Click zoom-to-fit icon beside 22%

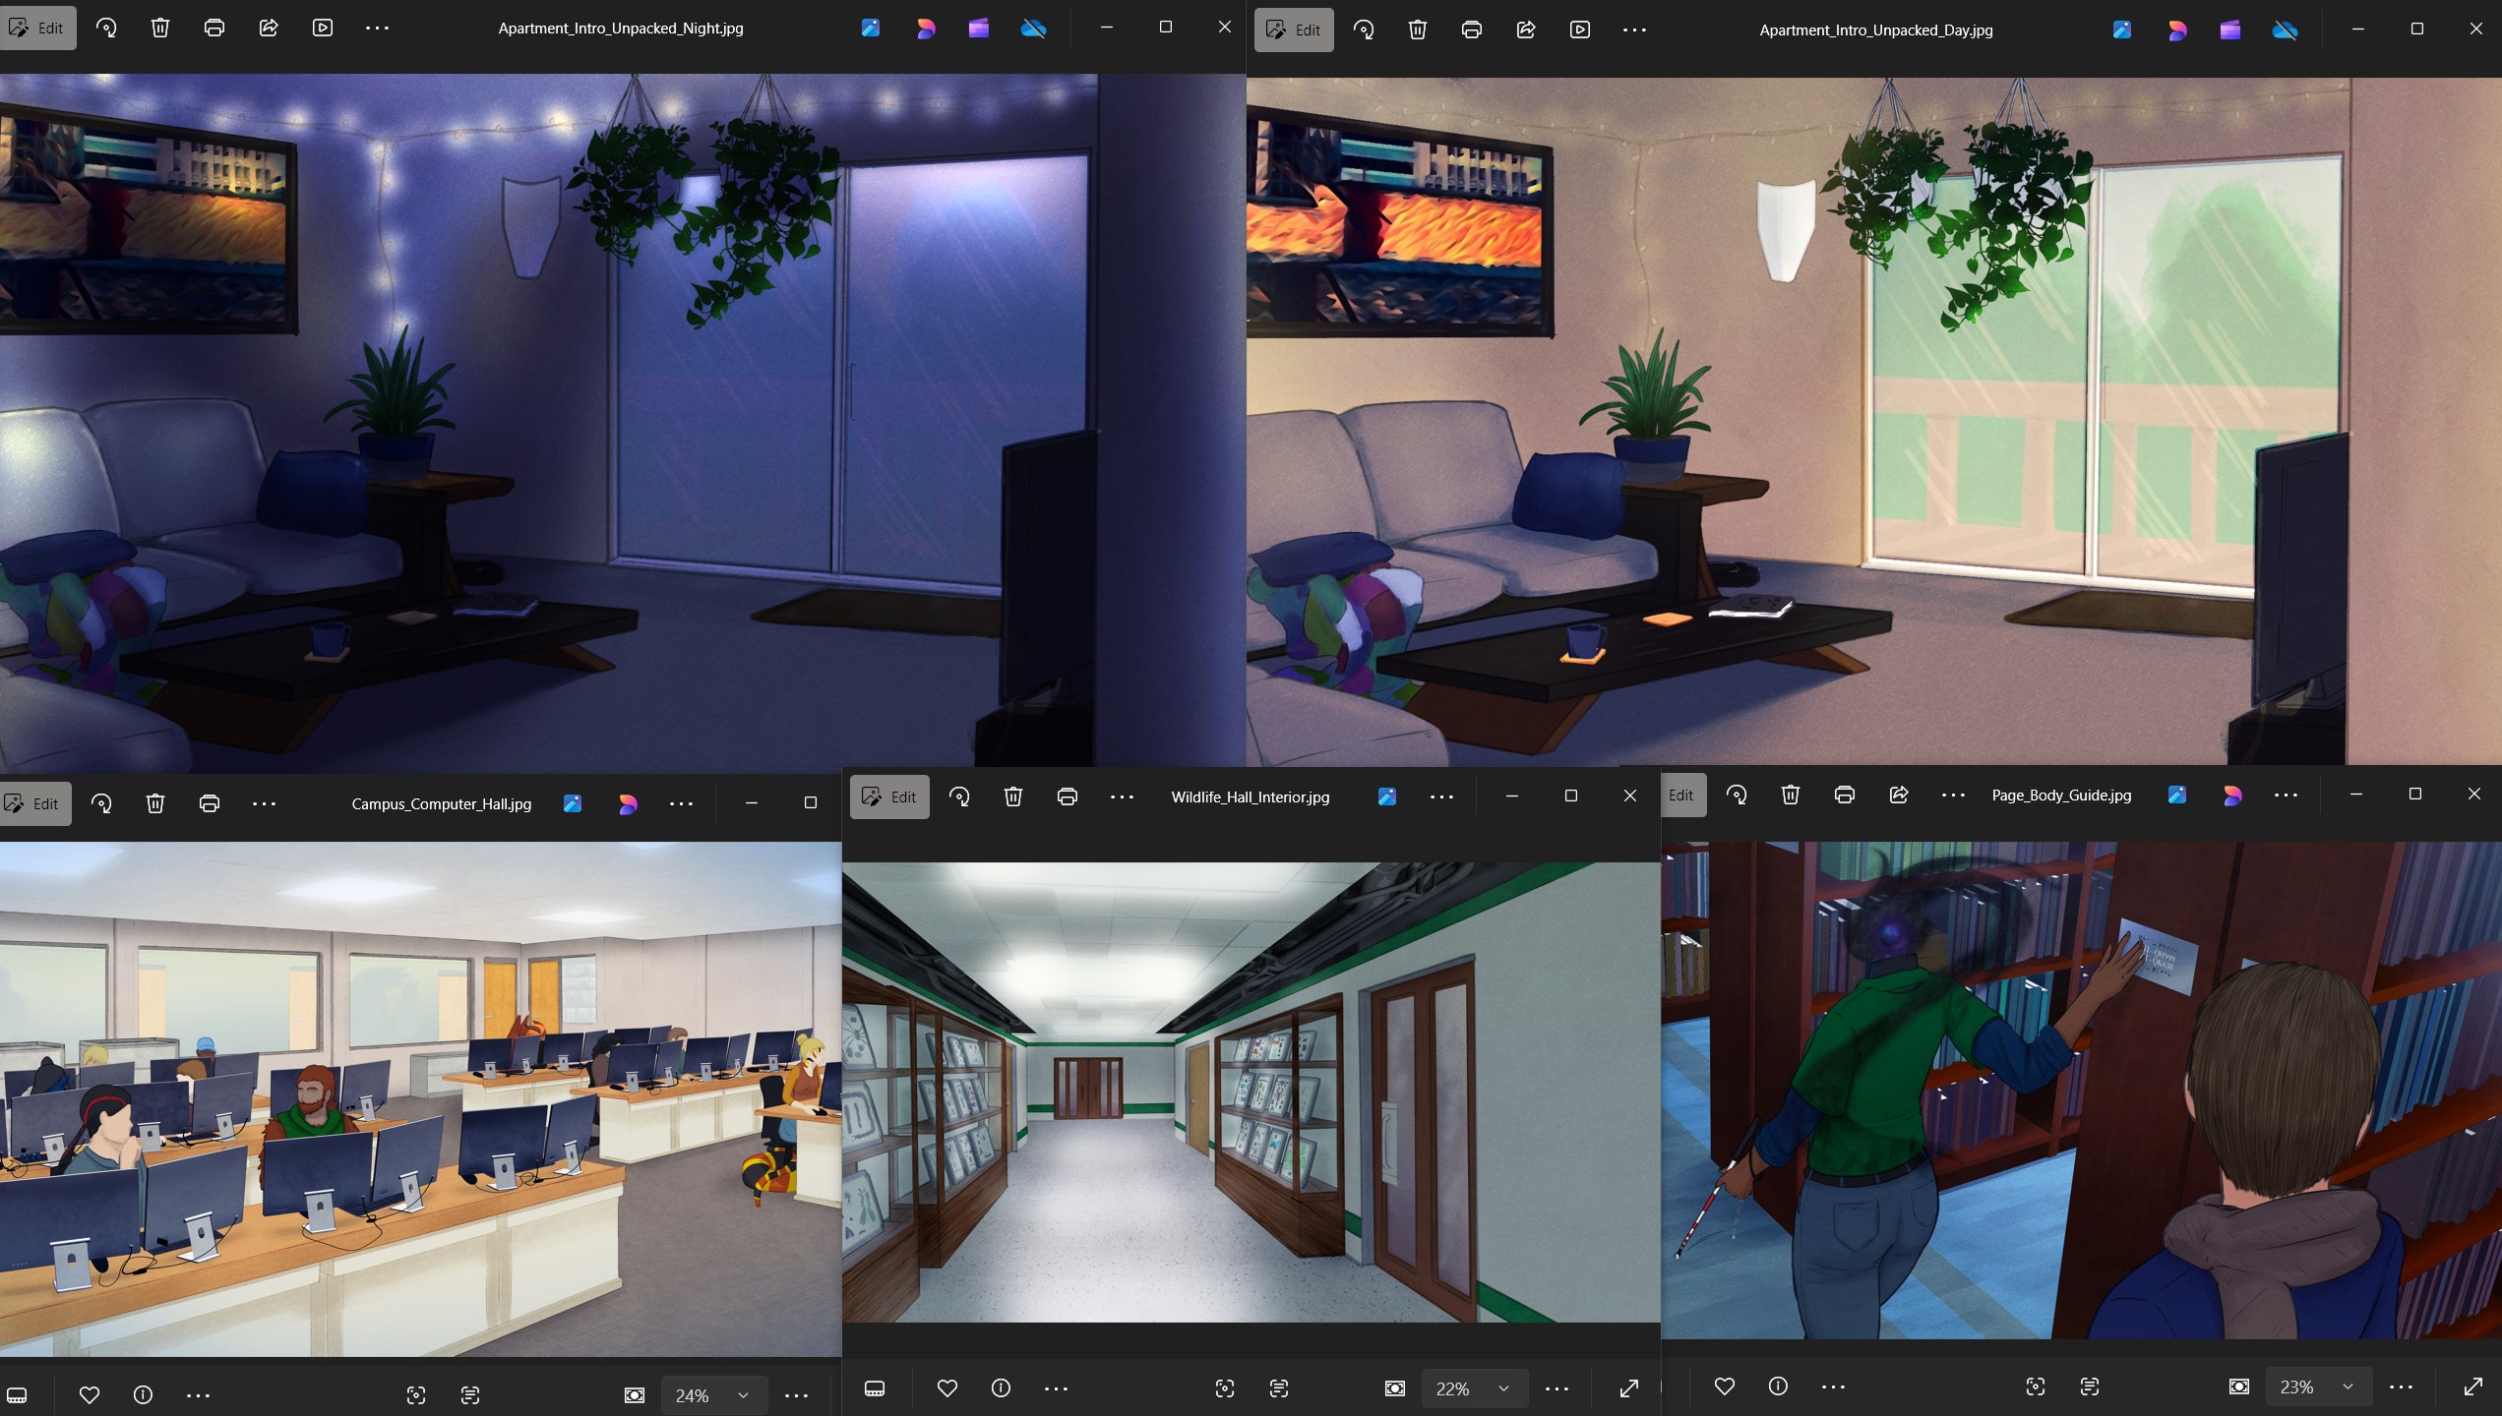click(x=1395, y=1388)
